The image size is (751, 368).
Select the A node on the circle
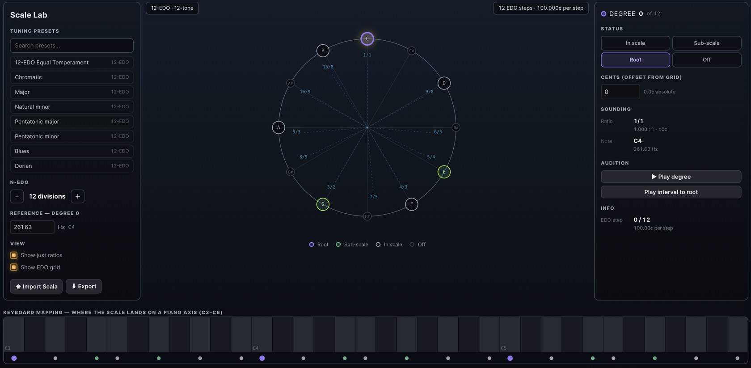pyautogui.click(x=278, y=127)
